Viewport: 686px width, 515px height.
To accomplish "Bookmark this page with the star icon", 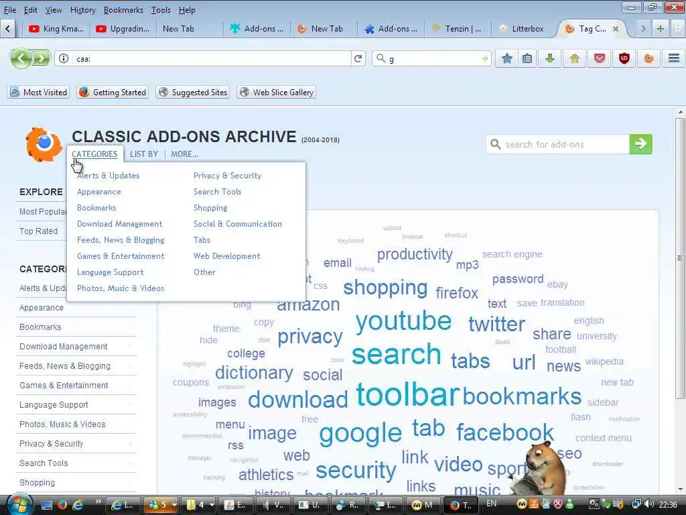I will (507, 58).
